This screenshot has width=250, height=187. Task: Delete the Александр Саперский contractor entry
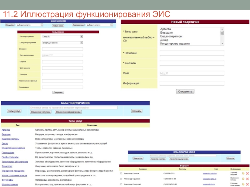point(247,185)
